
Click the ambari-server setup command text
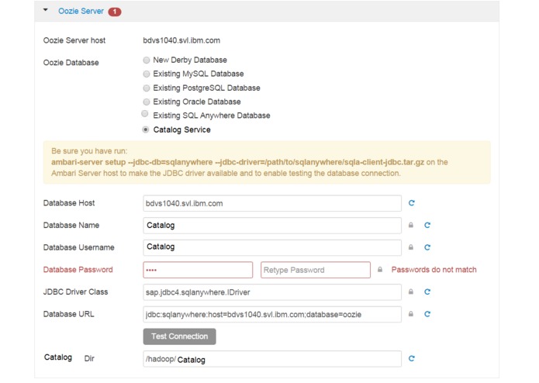coord(237,162)
